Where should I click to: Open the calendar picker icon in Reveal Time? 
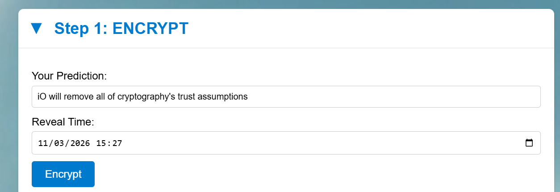coord(529,143)
